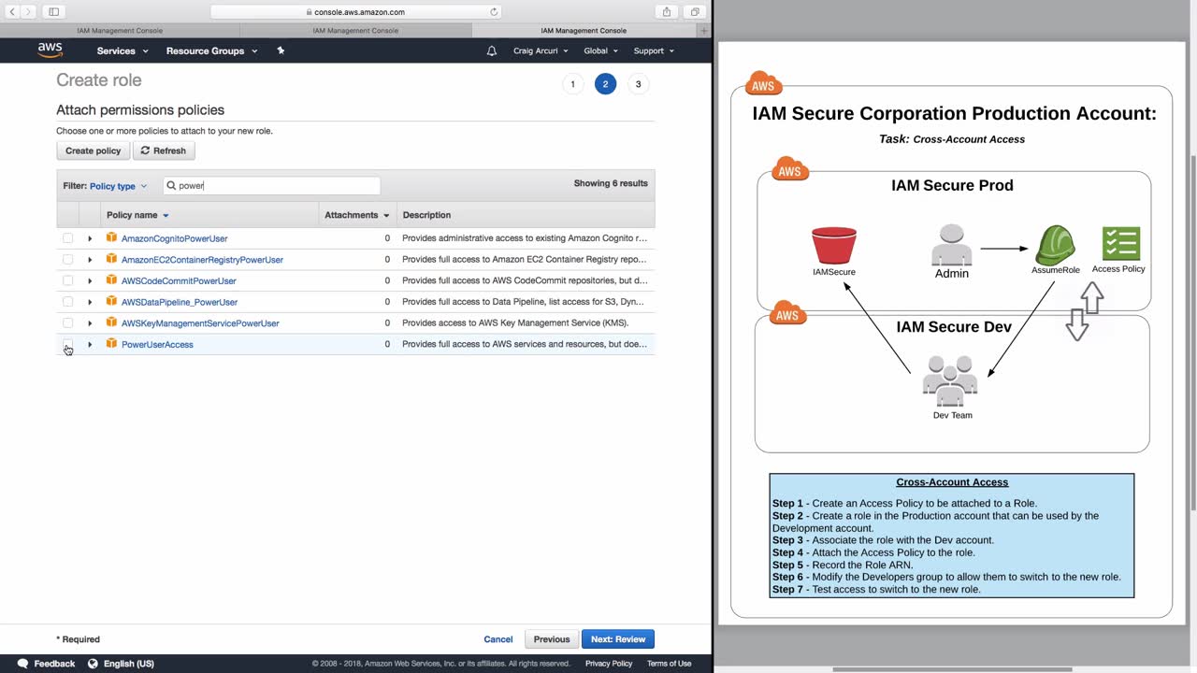Expand the AmazonEC2ContainerRegistryPowerUser policy row
This screenshot has height=673, width=1197.
90,260
